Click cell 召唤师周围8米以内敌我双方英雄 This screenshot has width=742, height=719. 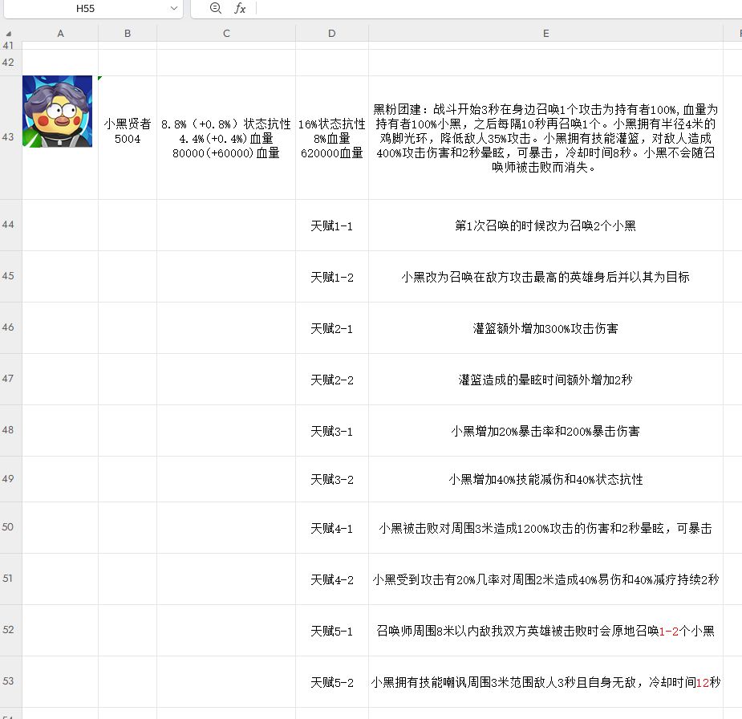(545, 631)
